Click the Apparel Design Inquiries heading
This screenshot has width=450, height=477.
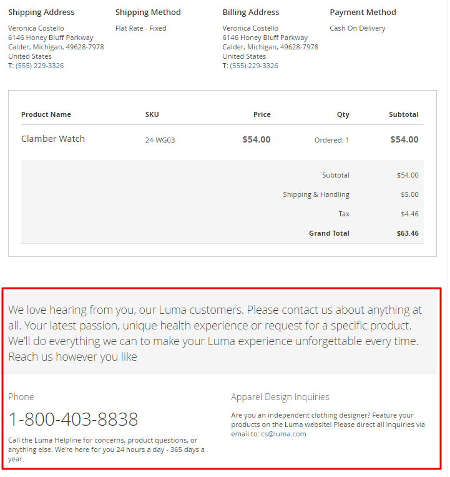click(280, 397)
